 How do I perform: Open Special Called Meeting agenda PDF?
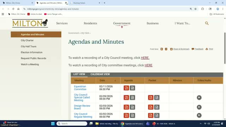coord(126,98)
